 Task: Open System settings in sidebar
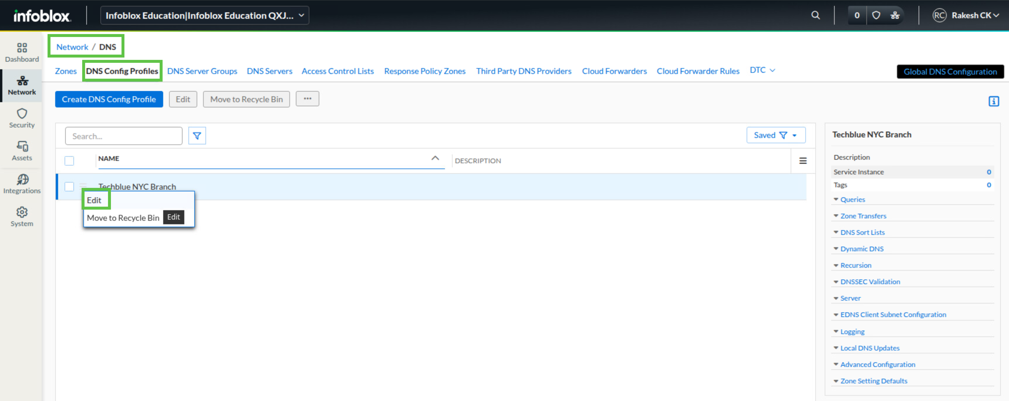tap(22, 217)
